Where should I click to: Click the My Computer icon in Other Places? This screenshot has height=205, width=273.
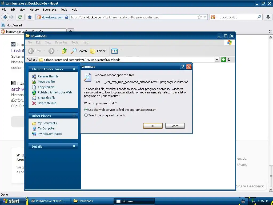(34, 128)
